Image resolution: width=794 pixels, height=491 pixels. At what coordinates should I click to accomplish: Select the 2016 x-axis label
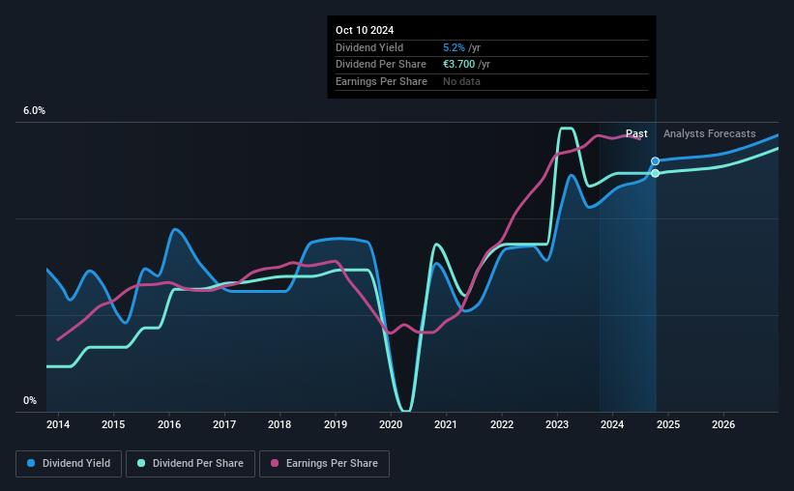169,424
